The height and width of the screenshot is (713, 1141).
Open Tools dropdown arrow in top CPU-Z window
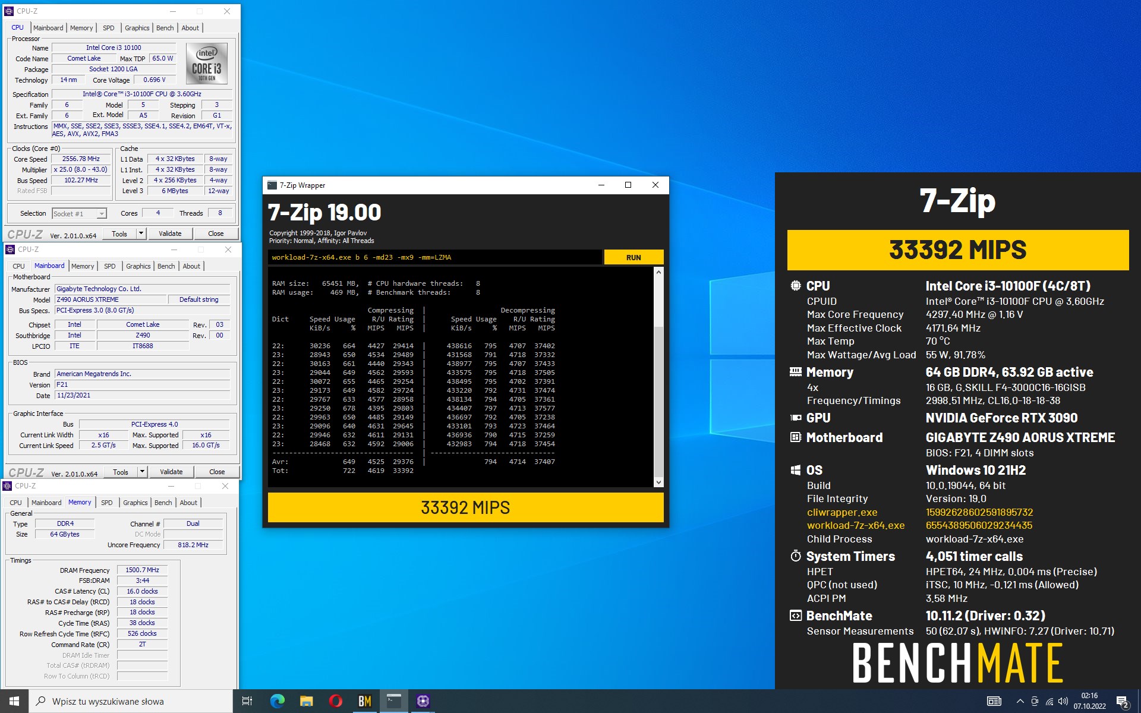coord(141,234)
